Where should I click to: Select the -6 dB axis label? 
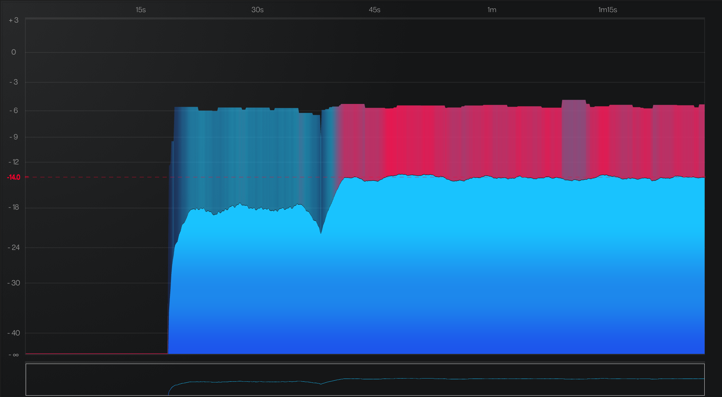pyautogui.click(x=14, y=111)
